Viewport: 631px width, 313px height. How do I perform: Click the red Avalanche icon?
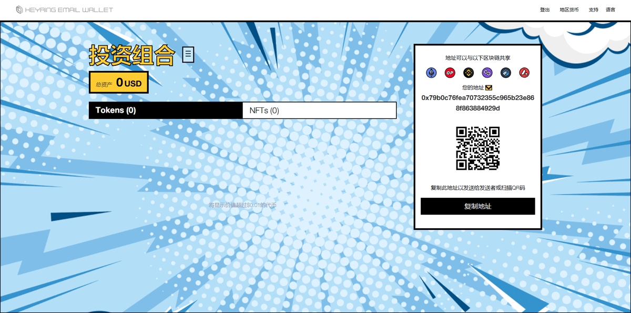click(x=524, y=73)
